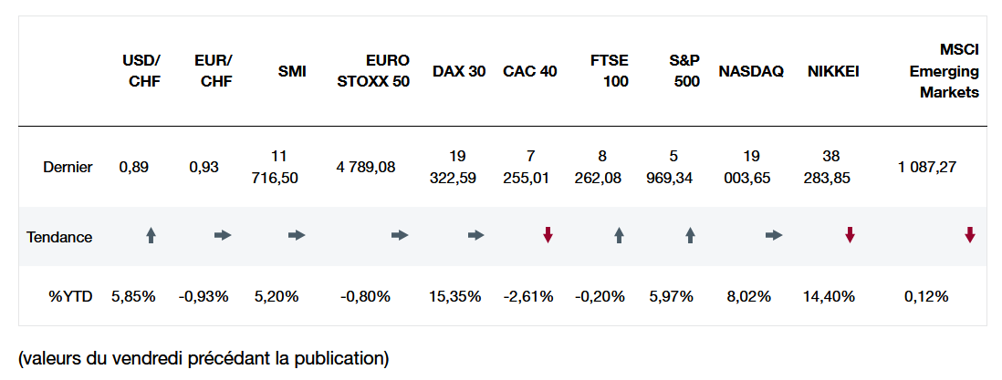The width and height of the screenshot is (1002, 380).
Task: Click the NIKKEI last value 38 283,85
Action: 829,168
